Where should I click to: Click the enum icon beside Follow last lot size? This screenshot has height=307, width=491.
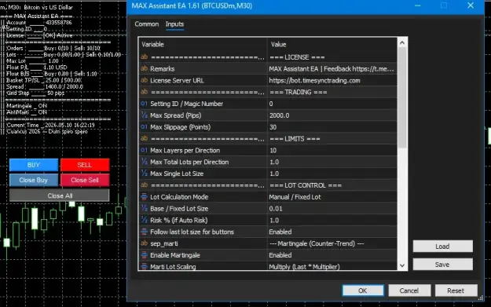point(144,232)
